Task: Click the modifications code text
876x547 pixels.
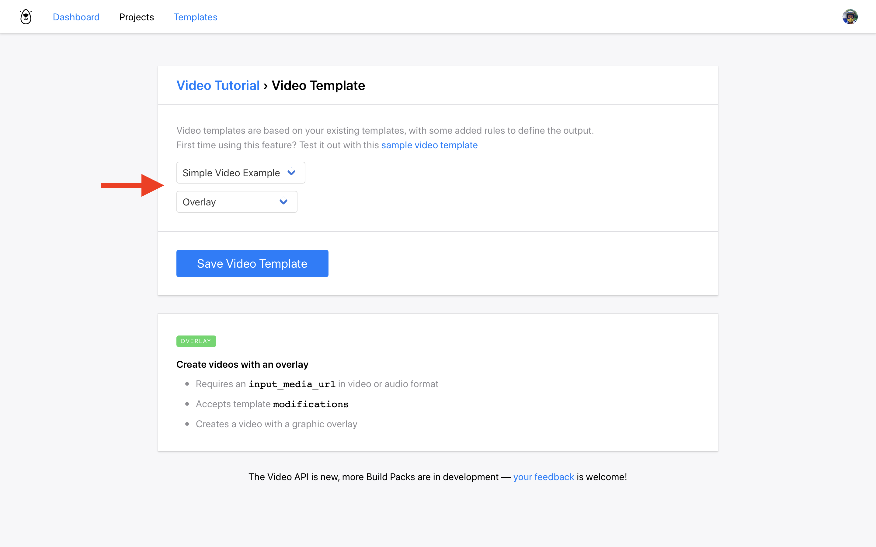Action: 311,404
